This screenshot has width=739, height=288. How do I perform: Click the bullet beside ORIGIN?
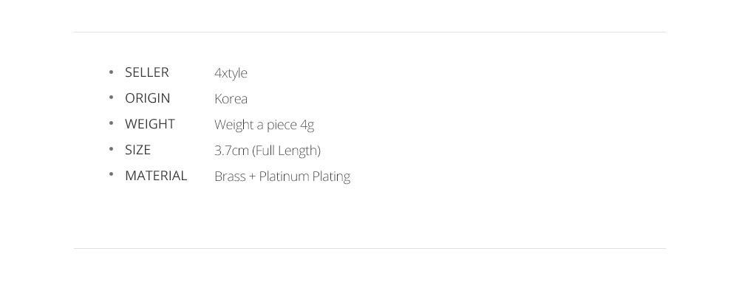point(112,97)
